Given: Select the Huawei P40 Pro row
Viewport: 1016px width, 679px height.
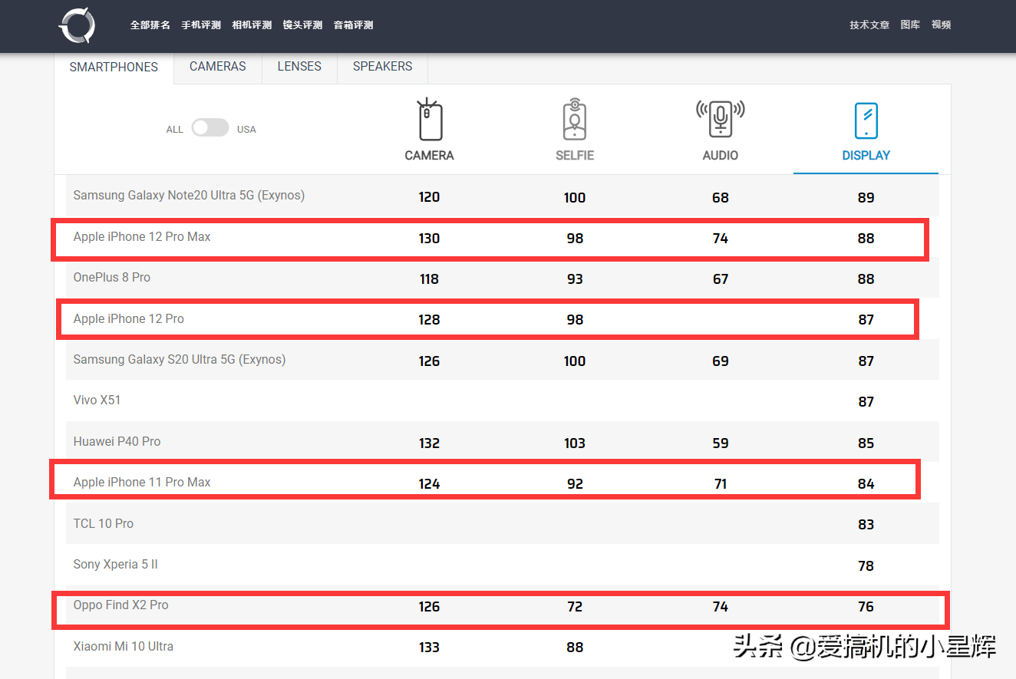Looking at the screenshot, I should 116,441.
